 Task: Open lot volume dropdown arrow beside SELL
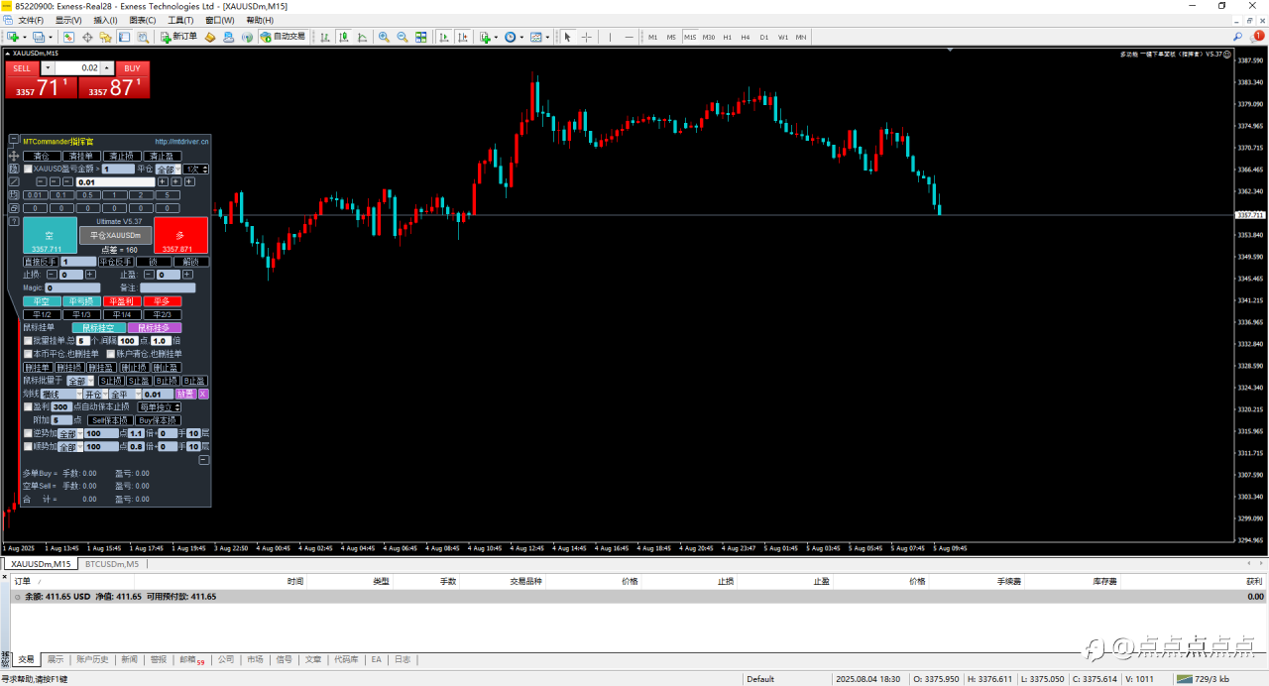point(48,68)
